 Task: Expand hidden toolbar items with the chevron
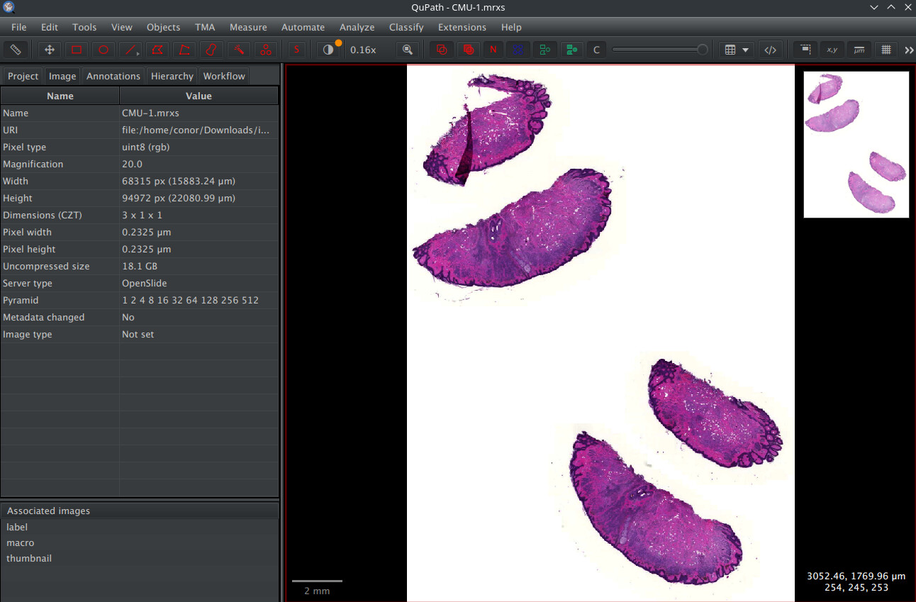tap(910, 49)
